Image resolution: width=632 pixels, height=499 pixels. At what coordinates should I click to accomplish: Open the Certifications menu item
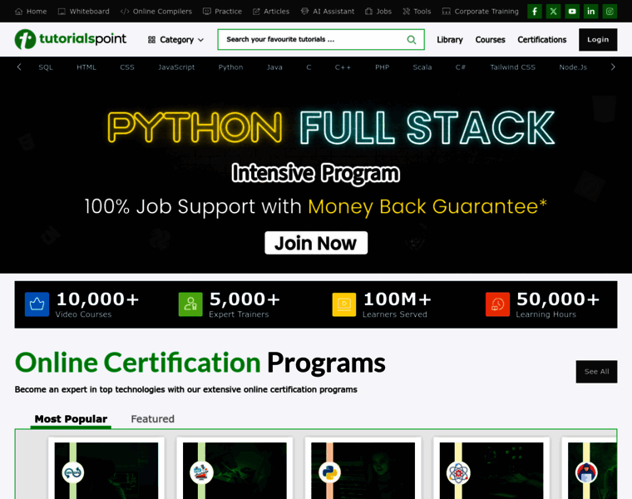tap(542, 39)
